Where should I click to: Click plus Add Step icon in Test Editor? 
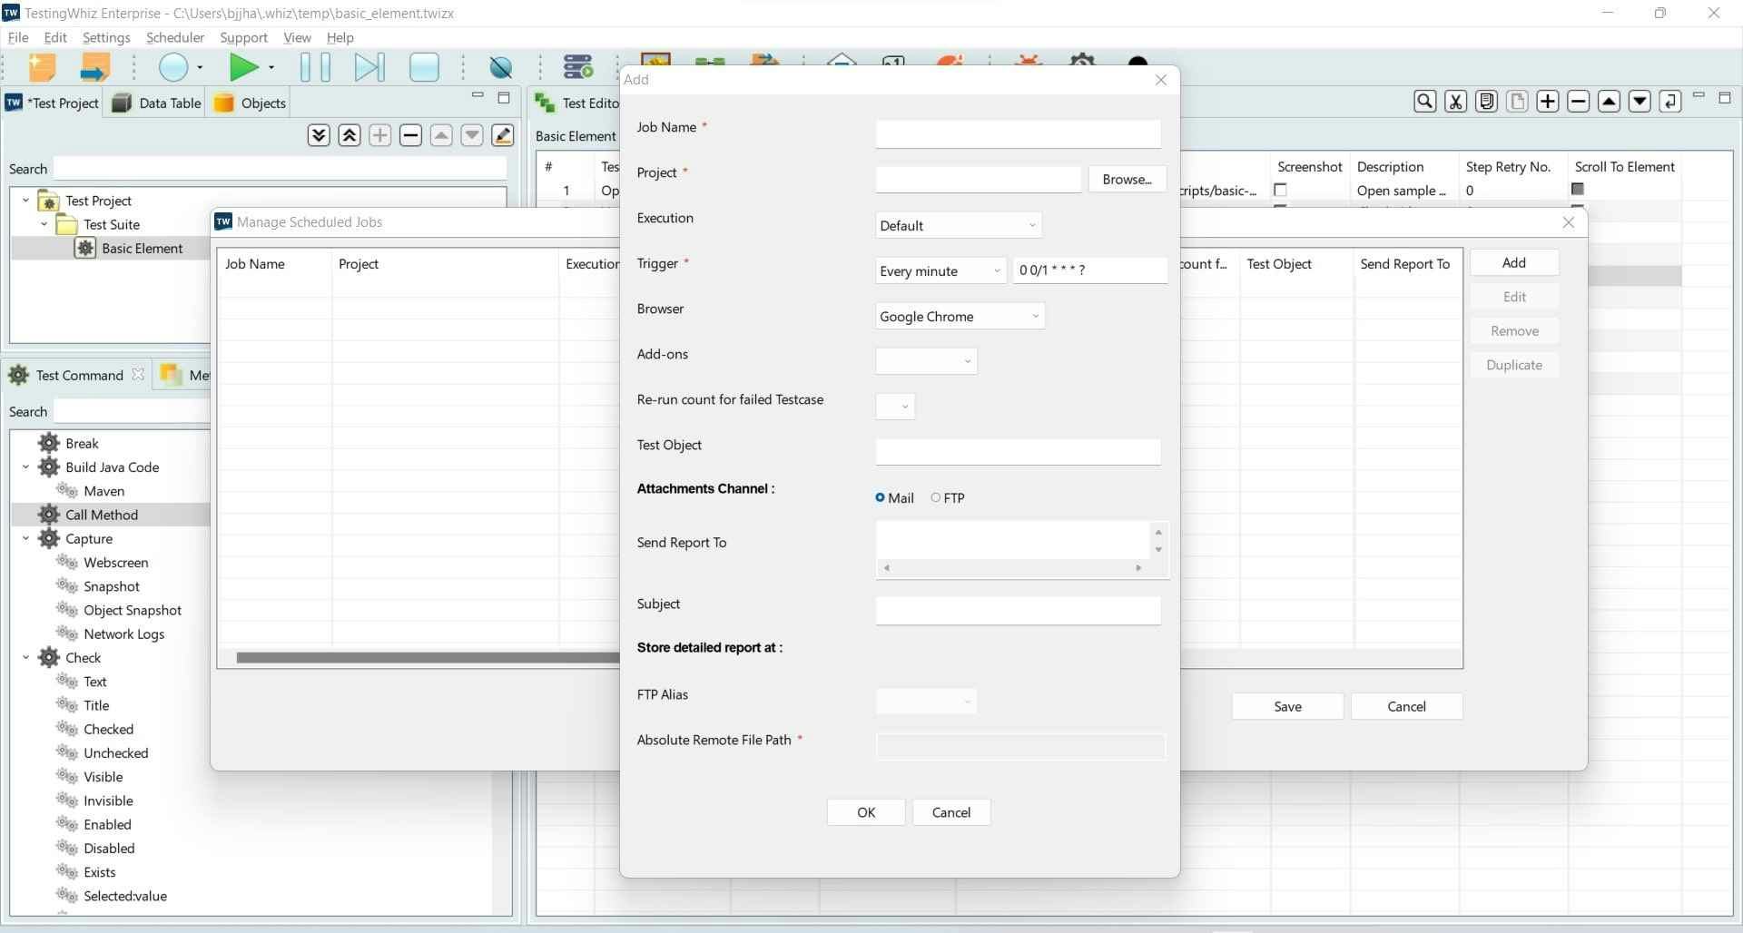(x=1548, y=101)
